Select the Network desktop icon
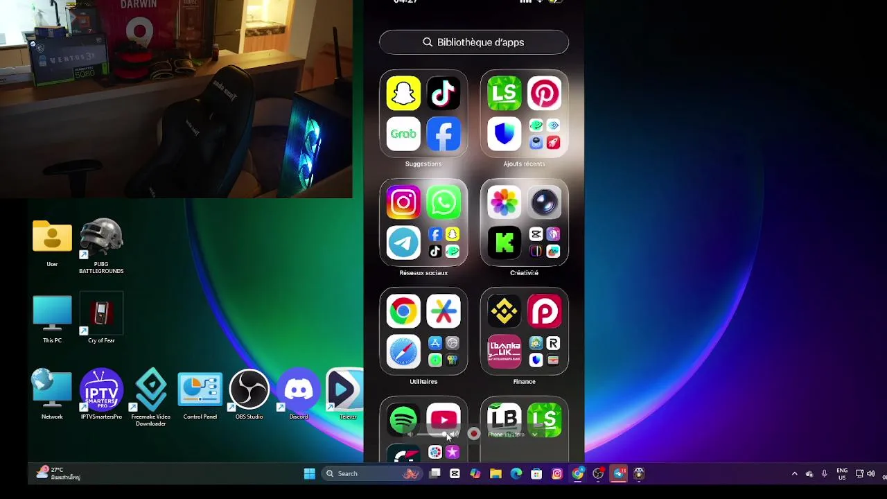The height and width of the screenshot is (499, 887). (52, 394)
